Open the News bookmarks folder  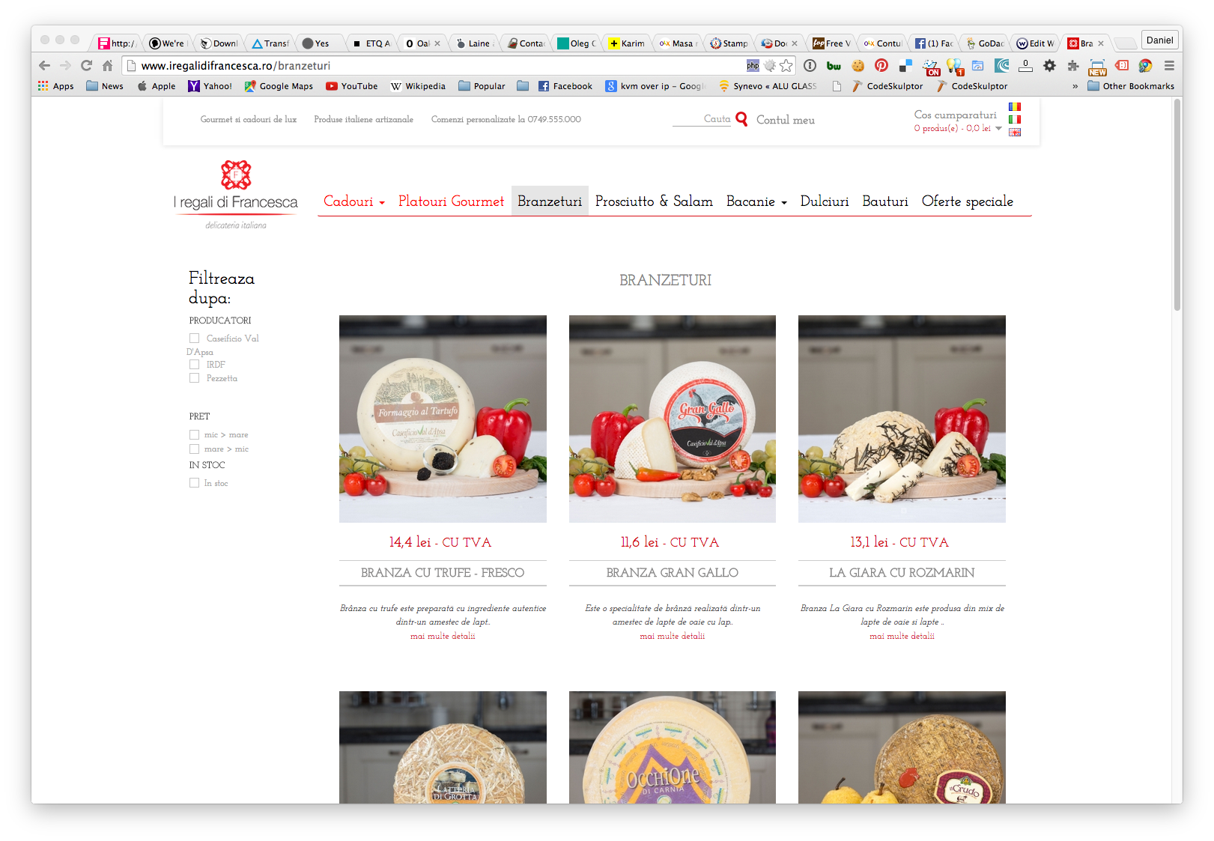click(105, 86)
